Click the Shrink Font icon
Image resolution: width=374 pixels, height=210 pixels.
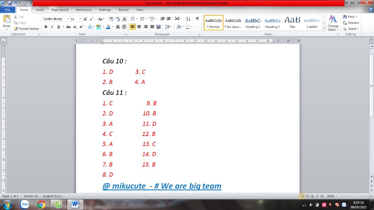91,19
